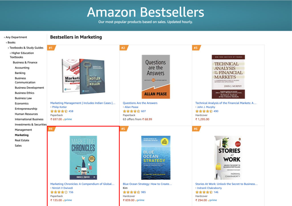292x206 pixels.
Task: Select Real Estate in sidebar
Action: [22, 140]
